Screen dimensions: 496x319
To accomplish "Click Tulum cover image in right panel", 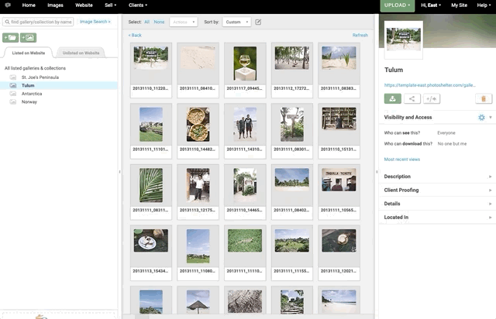I will click(404, 39).
